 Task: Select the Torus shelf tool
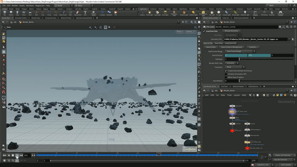point(24,13)
